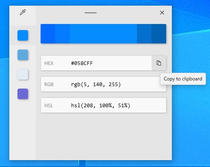
Task: Click the horizontal drag handle bar
Action: [91, 13]
